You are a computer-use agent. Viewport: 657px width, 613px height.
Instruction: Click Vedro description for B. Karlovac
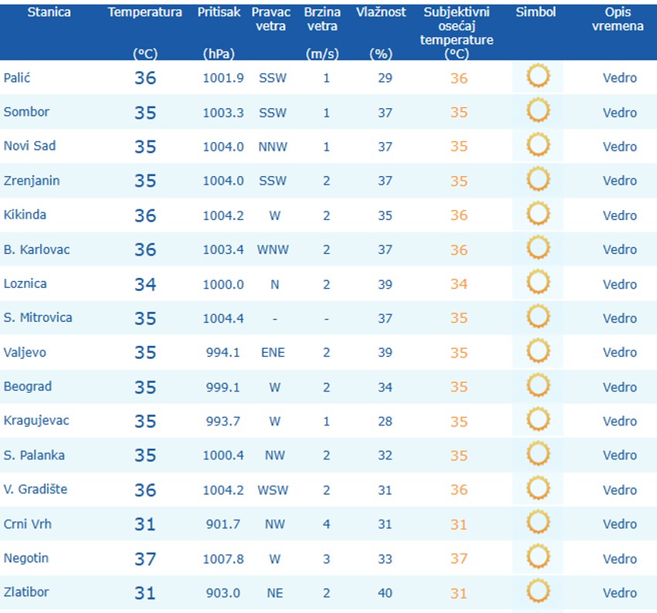620,249
